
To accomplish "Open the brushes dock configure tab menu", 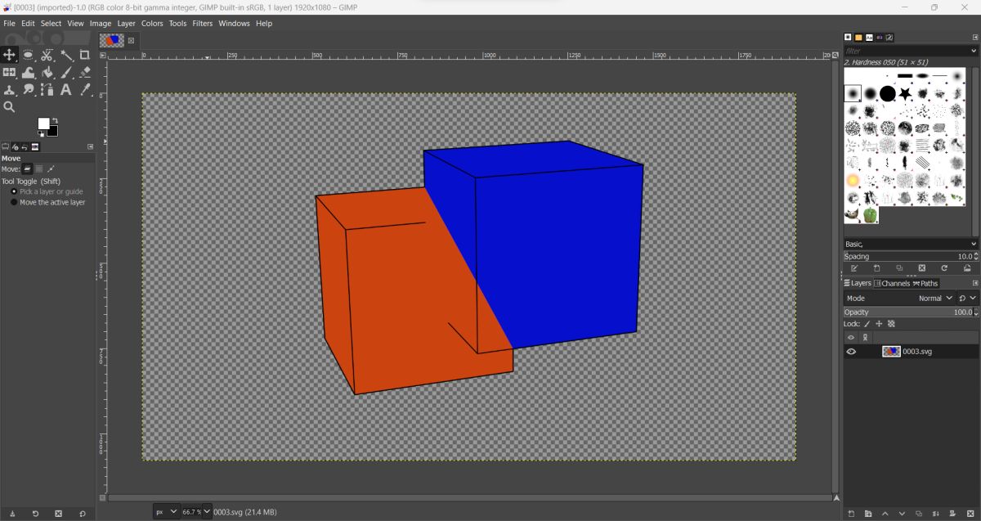I will 974,37.
